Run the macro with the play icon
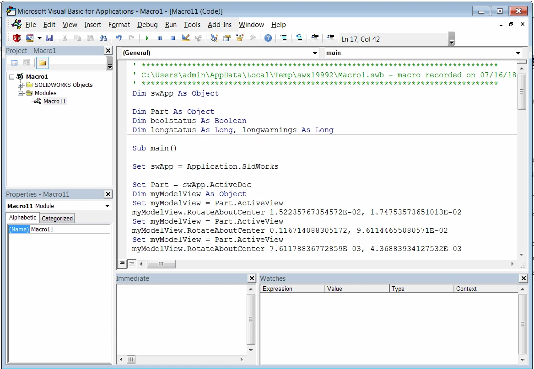Image resolution: width=534 pixels, height=369 pixels. [x=147, y=38]
